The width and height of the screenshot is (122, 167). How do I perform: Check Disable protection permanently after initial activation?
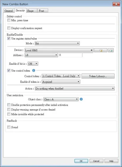[x=9, y=105]
